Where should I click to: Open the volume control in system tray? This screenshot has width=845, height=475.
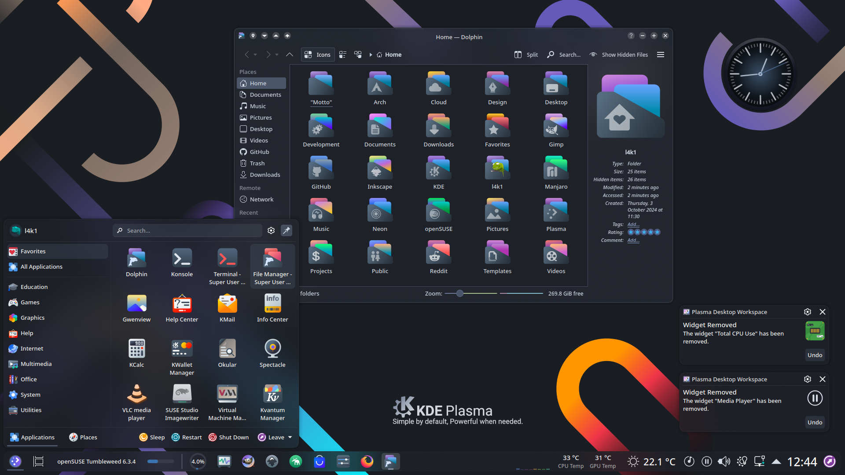pyautogui.click(x=724, y=461)
